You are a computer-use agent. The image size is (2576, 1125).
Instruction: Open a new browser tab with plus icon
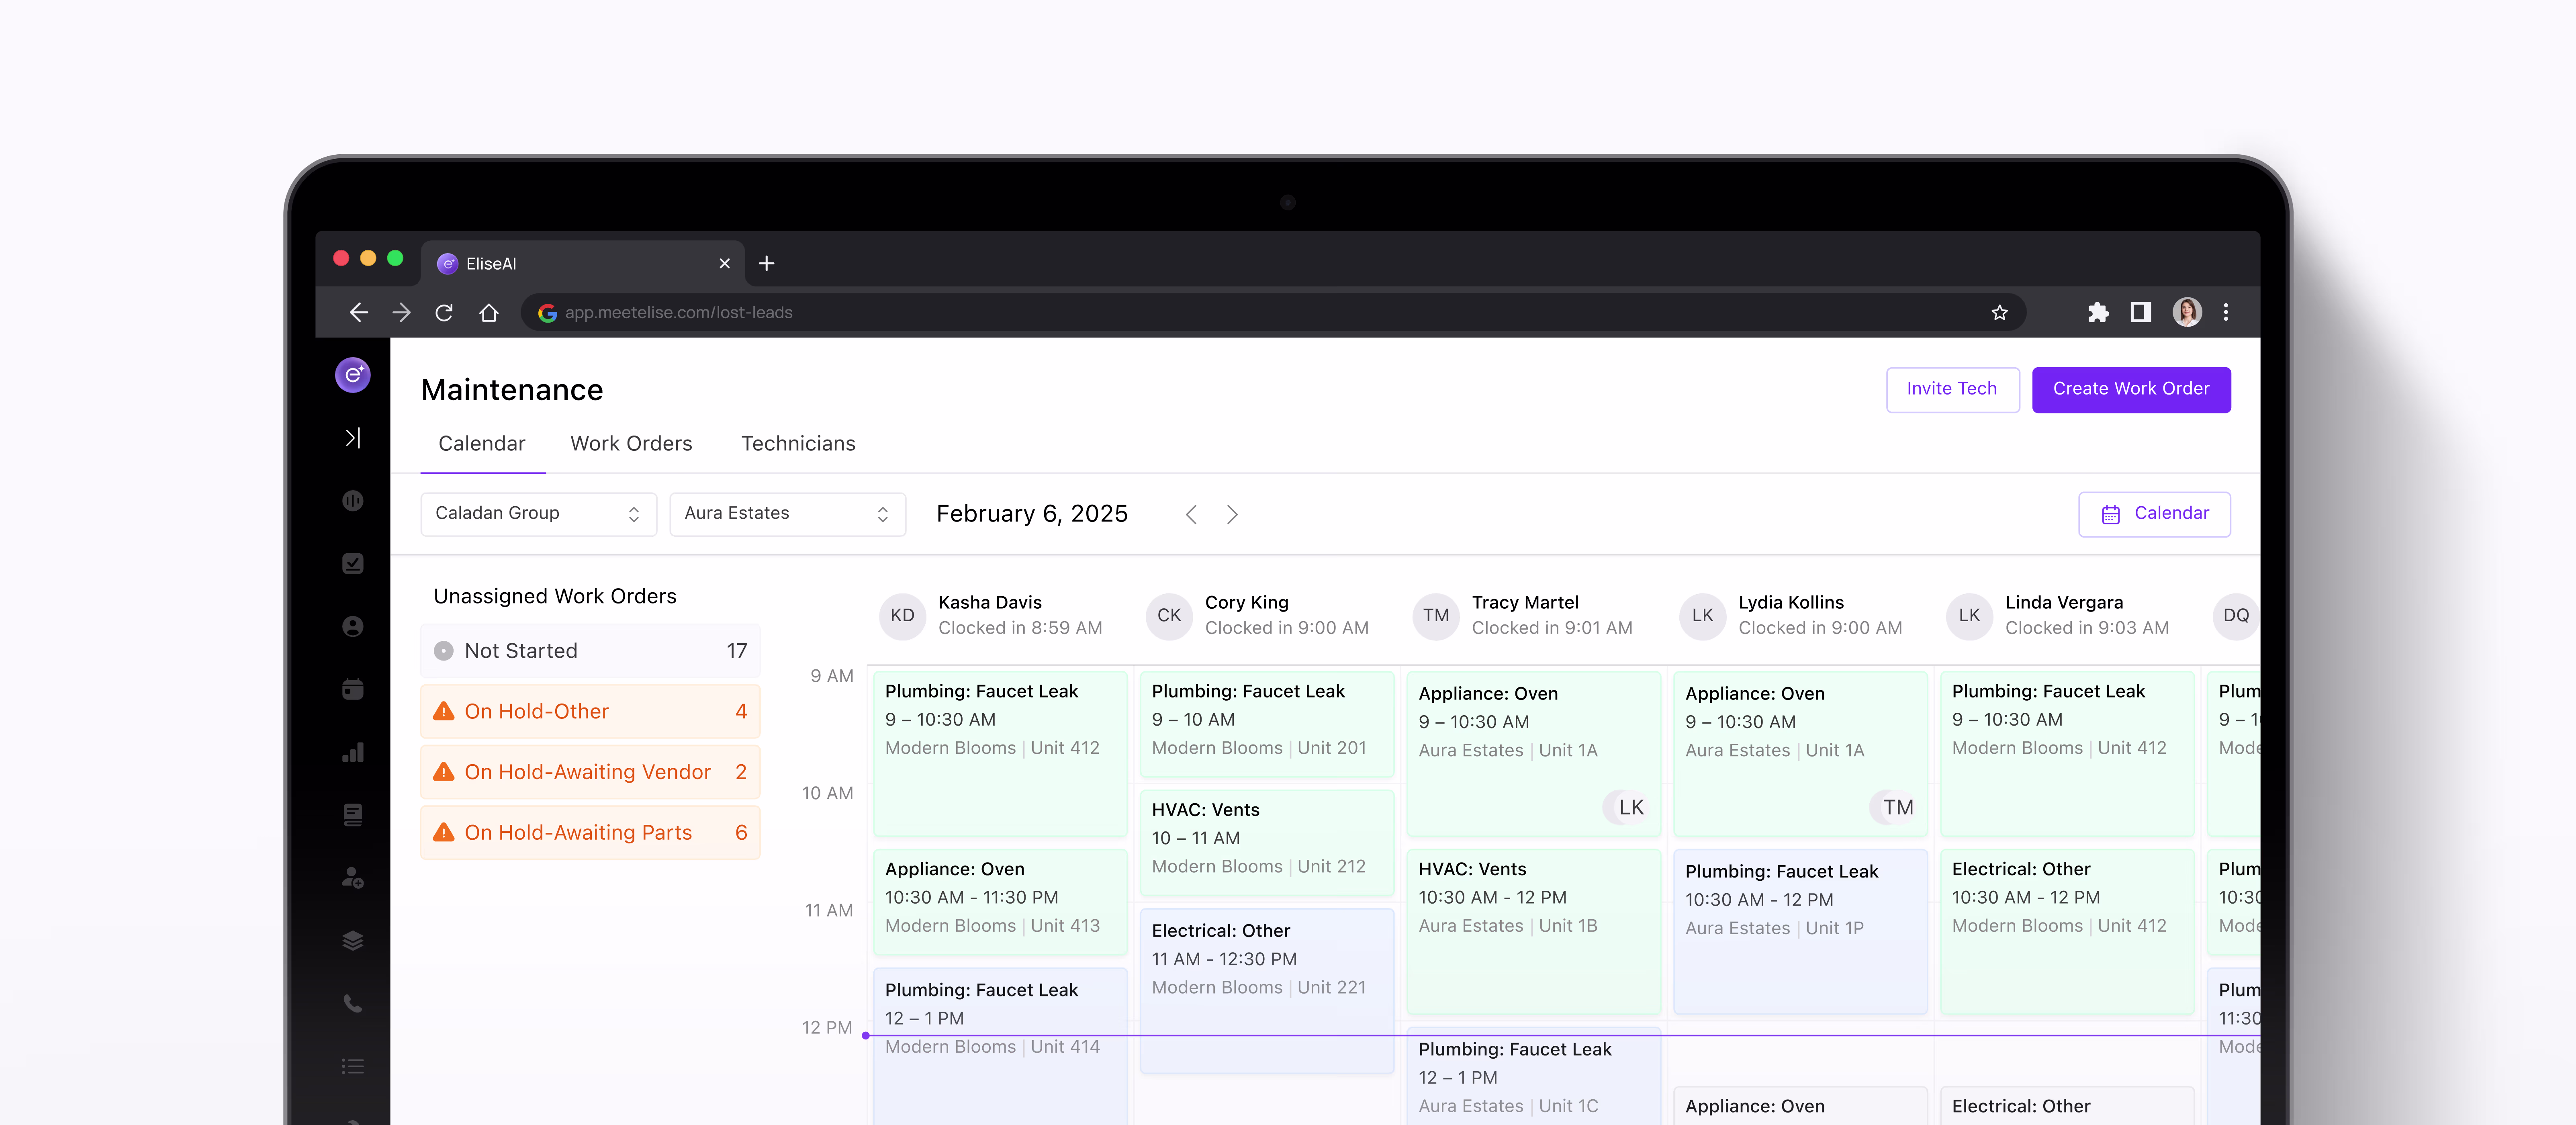coord(767,263)
